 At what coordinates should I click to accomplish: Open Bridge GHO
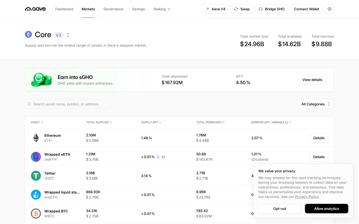(272, 9)
